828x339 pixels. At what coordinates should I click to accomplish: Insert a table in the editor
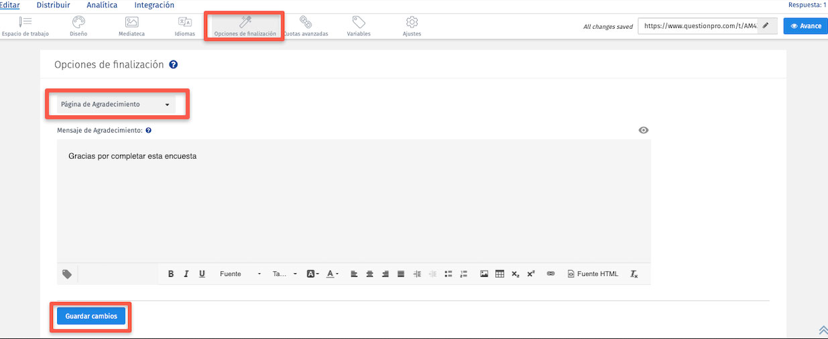point(499,274)
